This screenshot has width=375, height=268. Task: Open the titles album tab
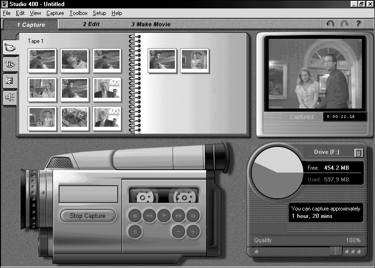click(10, 64)
